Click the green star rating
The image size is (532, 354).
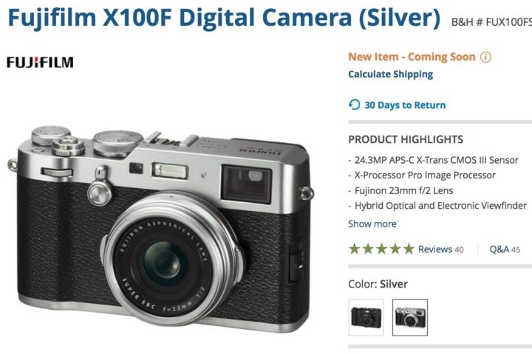coord(382,249)
